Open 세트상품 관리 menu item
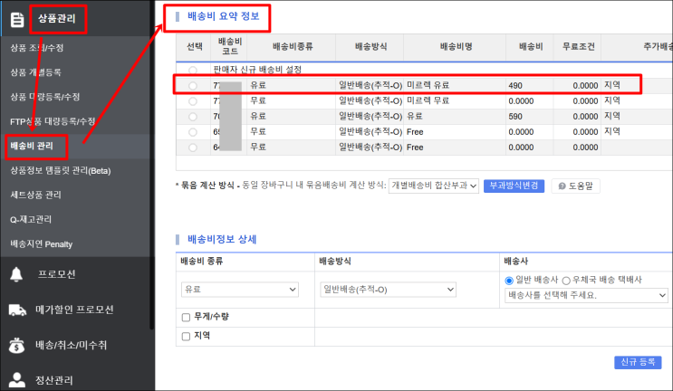 click(x=35, y=195)
